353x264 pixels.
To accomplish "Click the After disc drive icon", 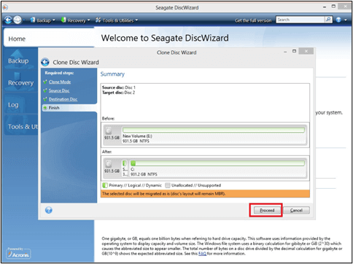I will point(109,163).
